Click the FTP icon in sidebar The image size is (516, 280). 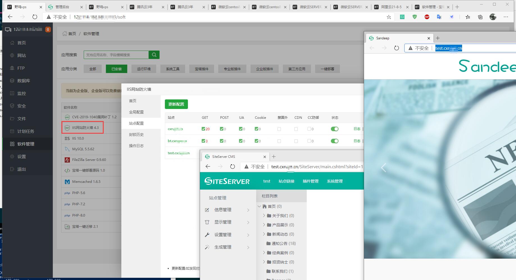tap(12, 68)
